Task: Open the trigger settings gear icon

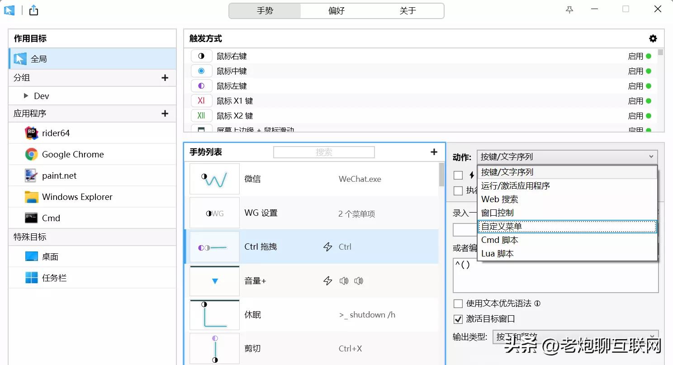Action: click(x=653, y=38)
